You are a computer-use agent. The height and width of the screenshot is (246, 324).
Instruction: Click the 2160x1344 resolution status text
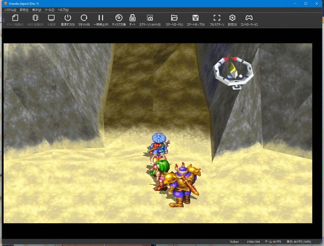pyautogui.click(x=253, y=241)
